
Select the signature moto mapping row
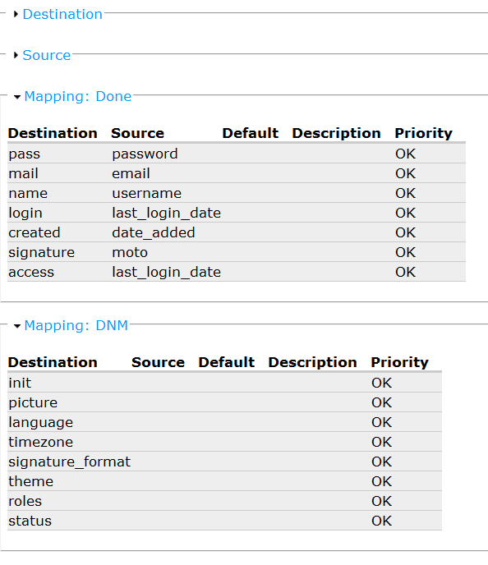click(237, 253)
